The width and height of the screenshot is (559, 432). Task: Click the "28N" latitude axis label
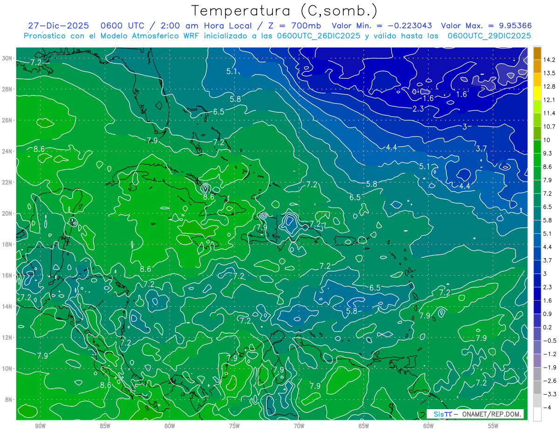click(8, 89)
